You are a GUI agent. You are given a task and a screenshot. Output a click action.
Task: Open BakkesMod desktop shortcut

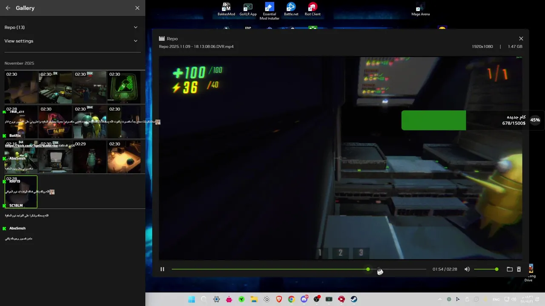point(226,9)
